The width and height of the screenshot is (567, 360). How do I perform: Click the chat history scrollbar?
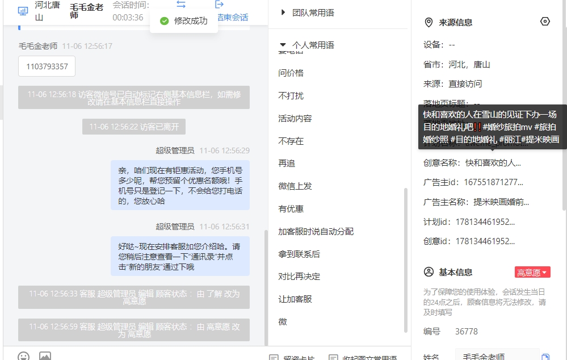(x=266, y=288)
